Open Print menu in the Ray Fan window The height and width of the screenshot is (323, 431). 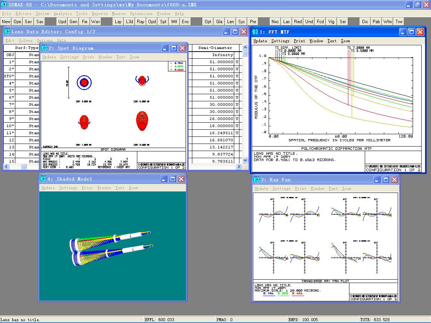point(300,188)
